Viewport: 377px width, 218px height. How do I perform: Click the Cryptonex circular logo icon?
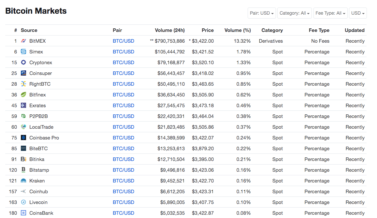[23, 63]
